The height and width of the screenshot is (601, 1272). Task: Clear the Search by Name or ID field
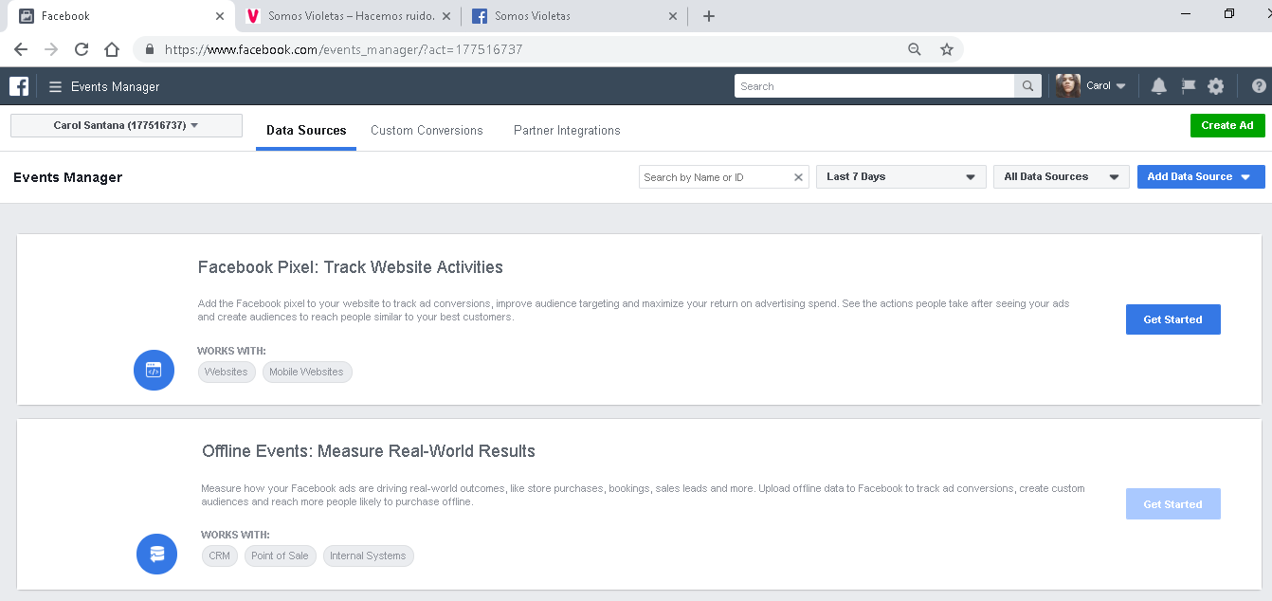tap(798, 177)
